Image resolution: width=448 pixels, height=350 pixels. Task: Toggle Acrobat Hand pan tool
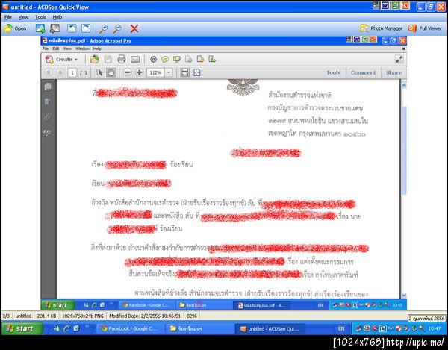[111, 72]
